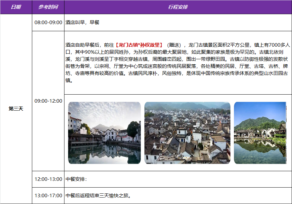Image resolution: width=292 pixels, height=204 pixels.
Task: Select the 中餐安排 text
Action: tap(76, 179)
